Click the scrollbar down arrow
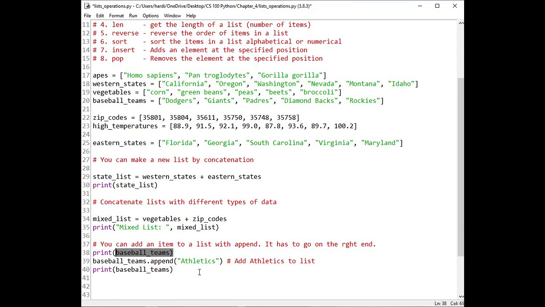Viewport: 545px width, 307px height. [461, 296]
